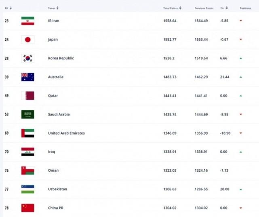
Task: Open the Korea Republic team link
Action: pos(61,58)
